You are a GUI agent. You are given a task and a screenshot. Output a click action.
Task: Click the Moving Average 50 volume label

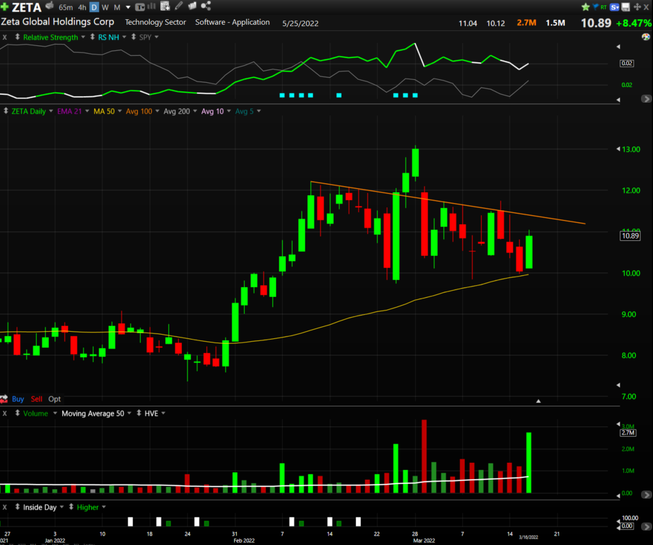click(93, 413)
